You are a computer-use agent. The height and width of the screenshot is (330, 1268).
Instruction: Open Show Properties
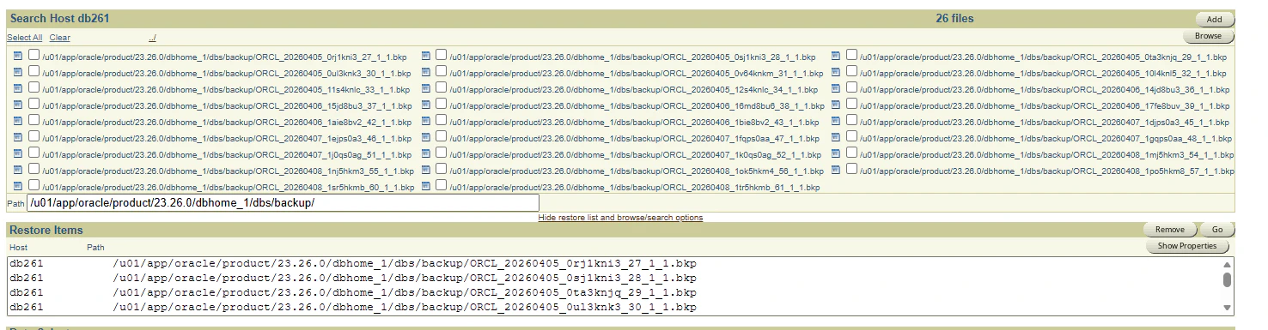pos(1188,246)
